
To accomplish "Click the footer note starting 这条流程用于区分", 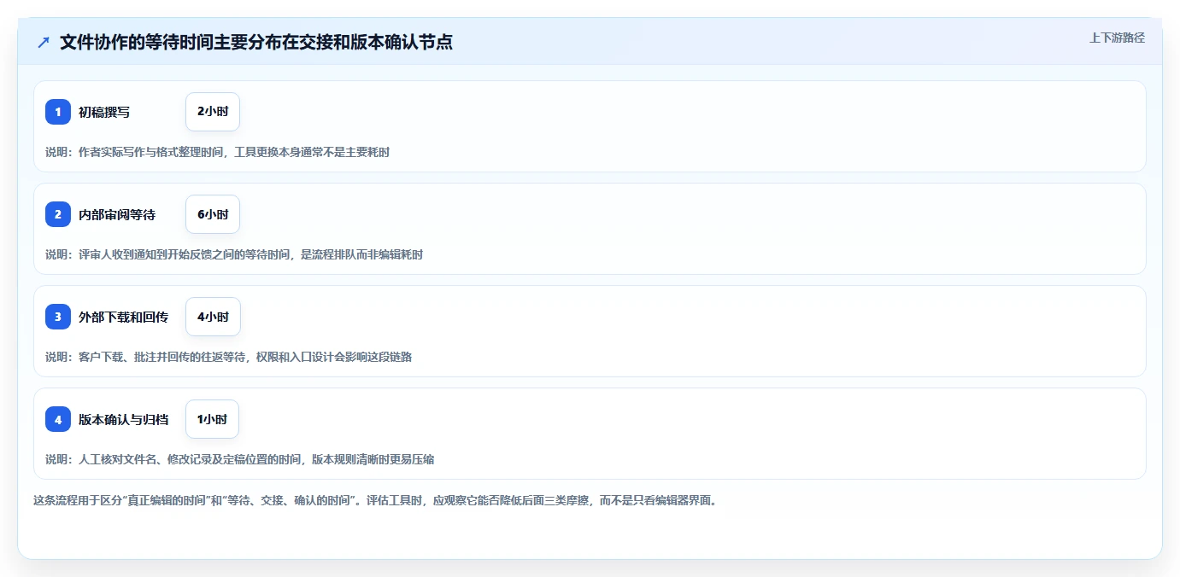I will 377,500.
